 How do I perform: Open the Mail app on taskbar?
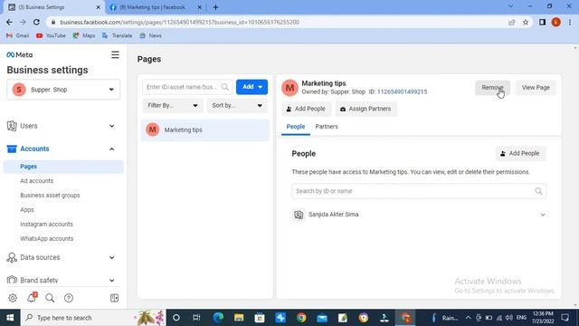(x=322, y=318)
